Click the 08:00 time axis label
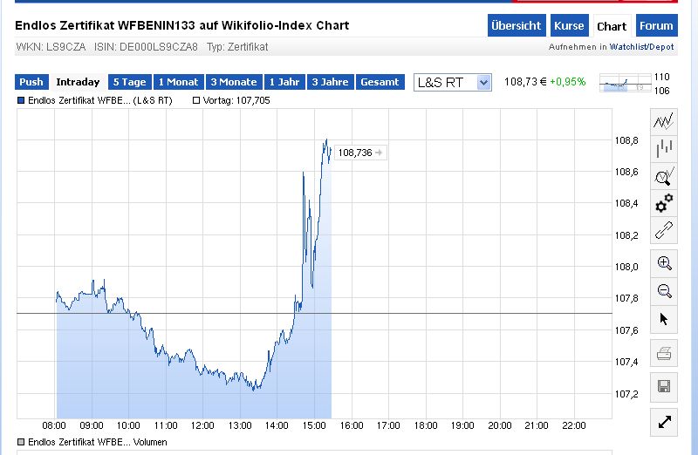The image size is (698, 455). click(x=54, y=425)
